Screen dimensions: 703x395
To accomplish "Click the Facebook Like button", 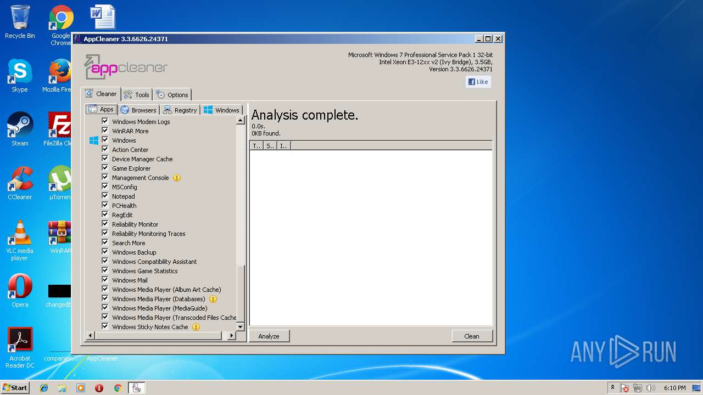I will click(x=478, y=82).
